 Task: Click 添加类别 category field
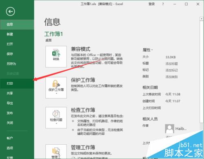pyautogui.click(x=172, y=77)
